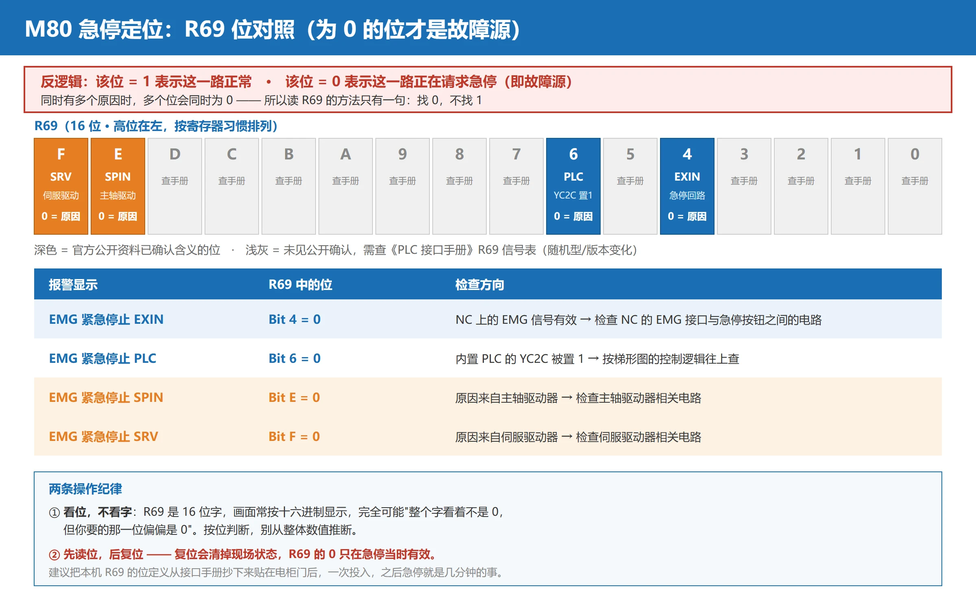Click the legend text '深色 = 官方公开资料已确认含义的位'
The image size is (976, 602).
tap(127, 250)
